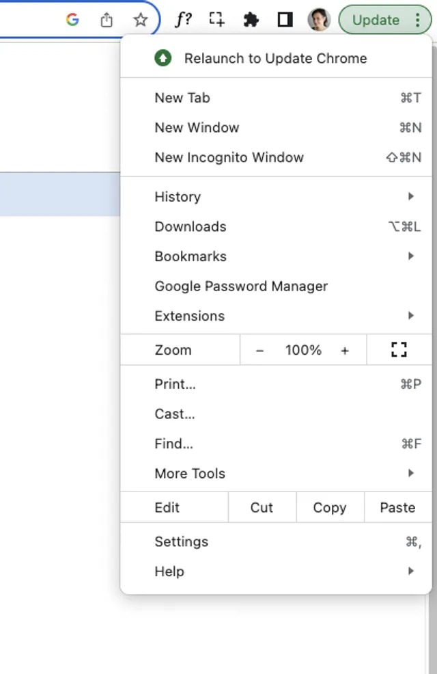437x674 pixels.
Task: Expand the Help submenu
Action: pos(273,571)
